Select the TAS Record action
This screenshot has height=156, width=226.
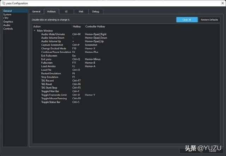[x=47, y=81]
